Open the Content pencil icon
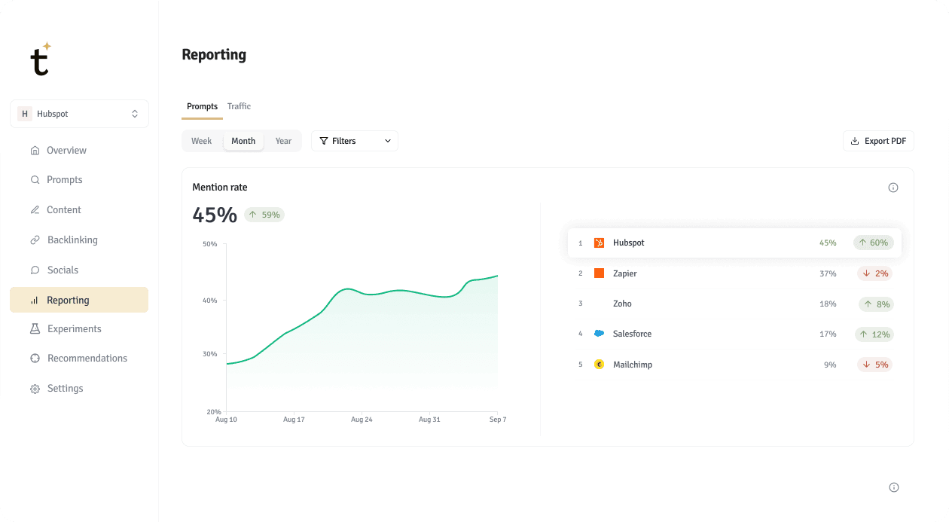This screenshot has height=522, width=949. (35, 209)
